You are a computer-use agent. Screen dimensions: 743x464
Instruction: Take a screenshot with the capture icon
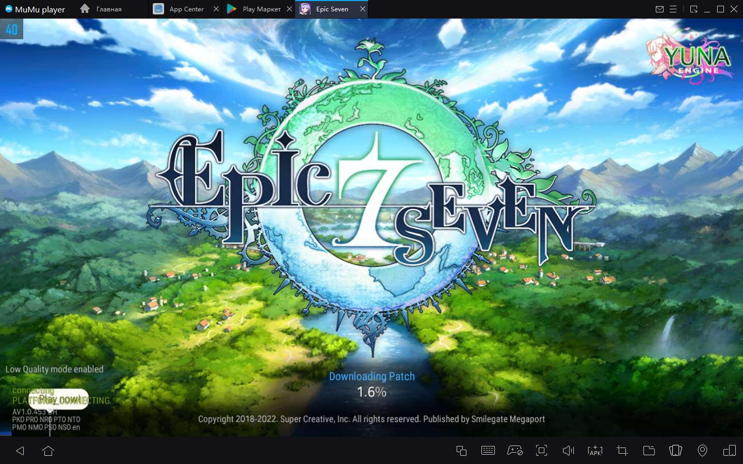(x=541, y=451)
